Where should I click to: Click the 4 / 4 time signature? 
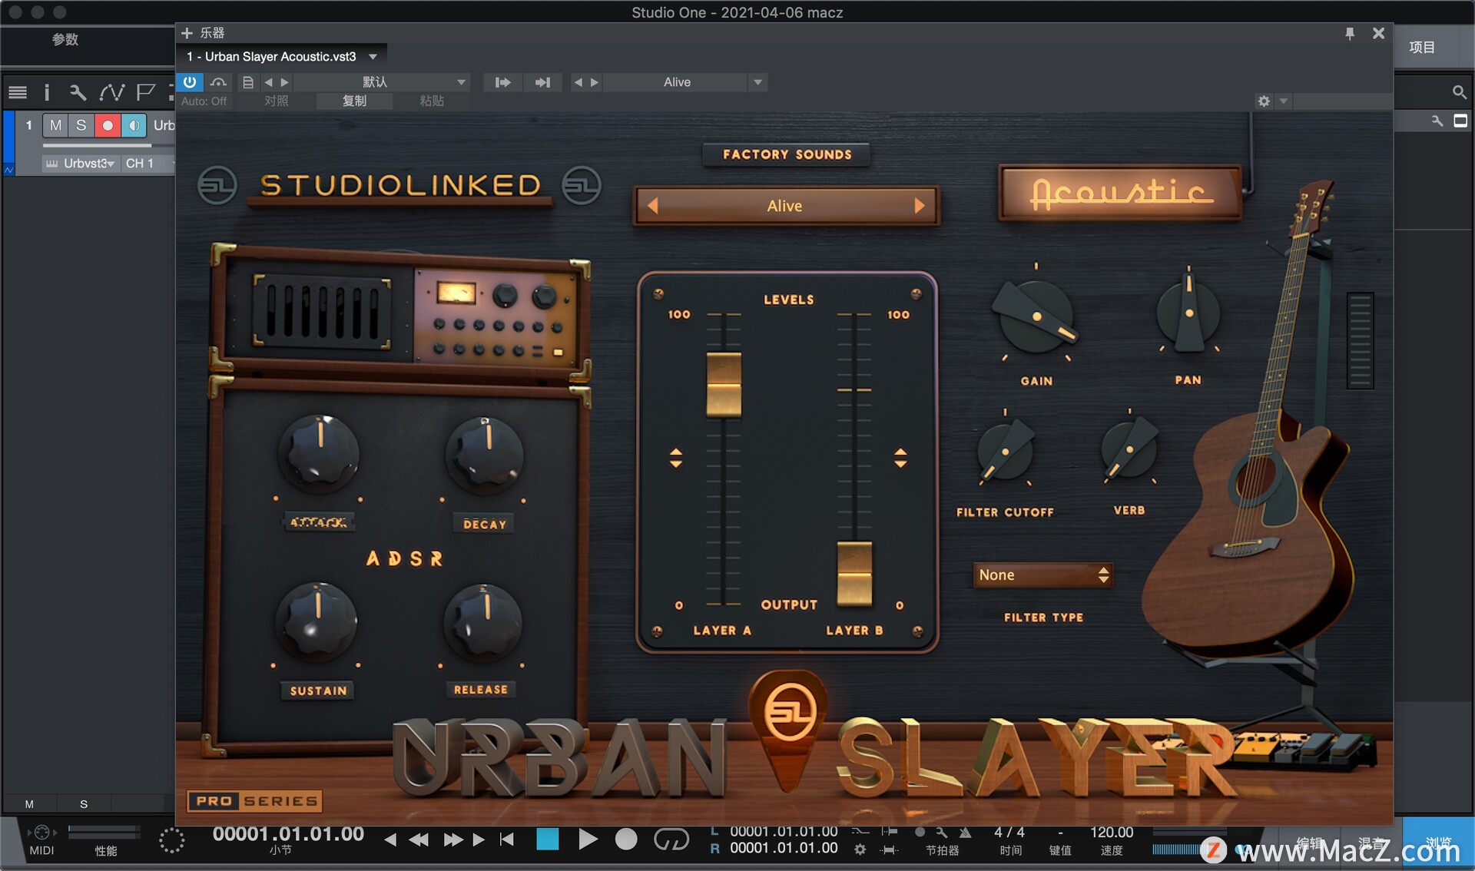[1009, 833]
